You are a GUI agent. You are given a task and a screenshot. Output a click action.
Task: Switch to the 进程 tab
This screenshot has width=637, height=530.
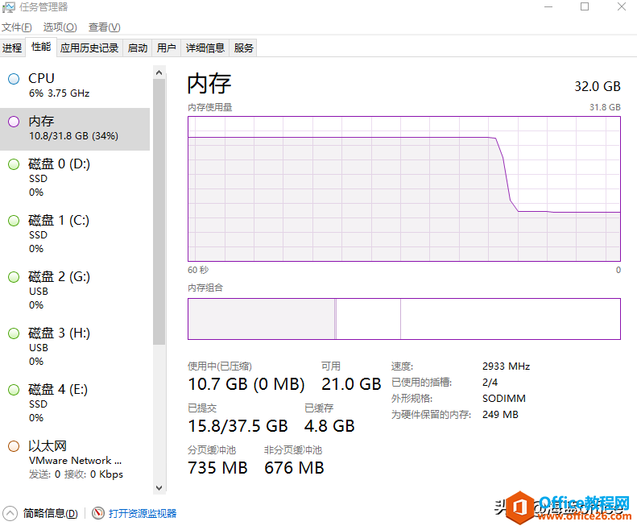(x=12, y=48)
